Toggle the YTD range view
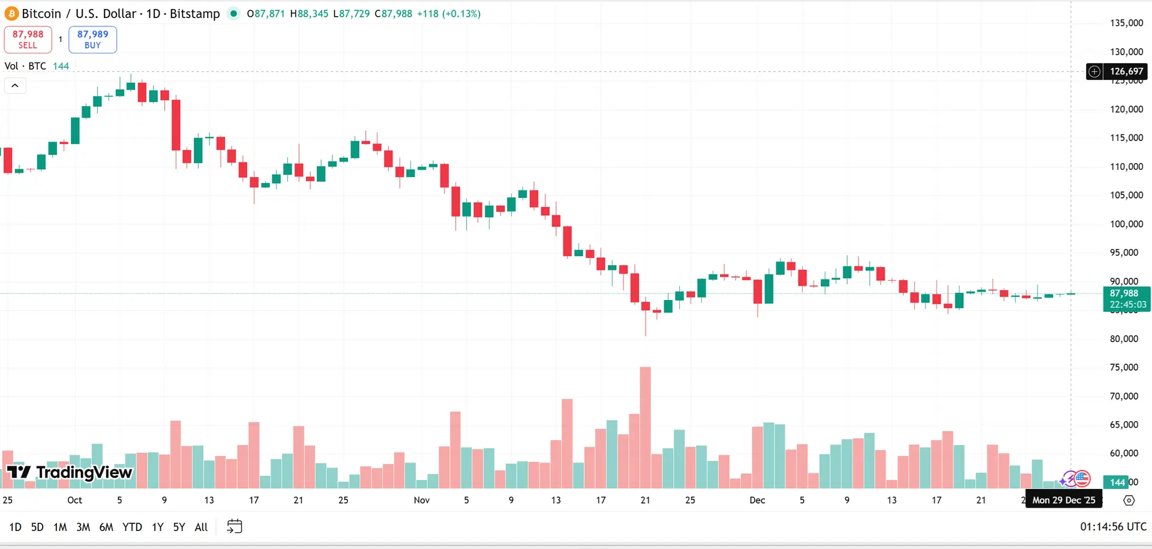Screen dimensions: 1152x549 tap(131, 526)
